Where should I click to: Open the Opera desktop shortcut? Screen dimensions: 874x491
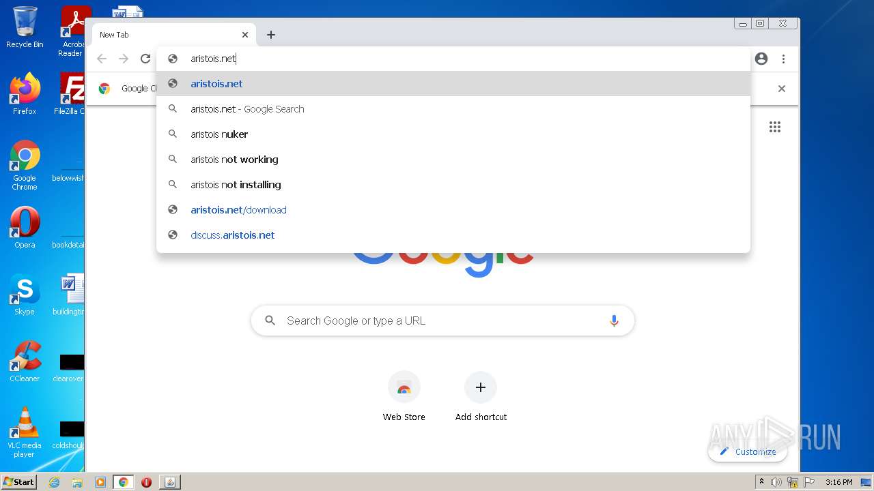click(25, 227)
